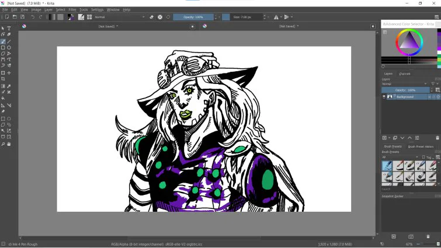The image size is (441, 248).
Task: Click the layer Opacity slider in Layers panel
Action: [405, 90]
